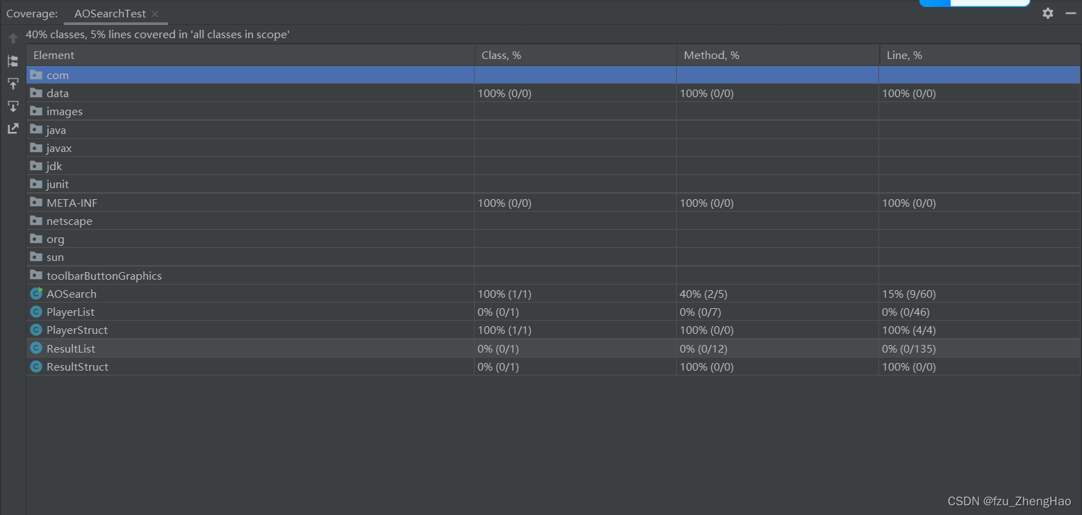Sort by the Element column header

point(250,56)
